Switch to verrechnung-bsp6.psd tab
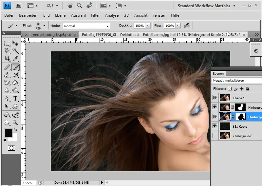The width and height of the screenshot is (262, 186). click(x=52, y=35)
